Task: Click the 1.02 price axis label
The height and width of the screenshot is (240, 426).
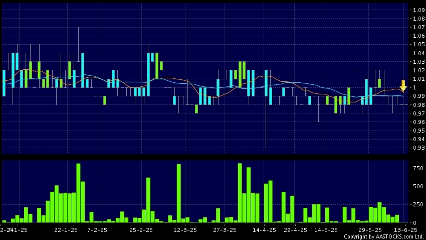Action: pos(418,70)
